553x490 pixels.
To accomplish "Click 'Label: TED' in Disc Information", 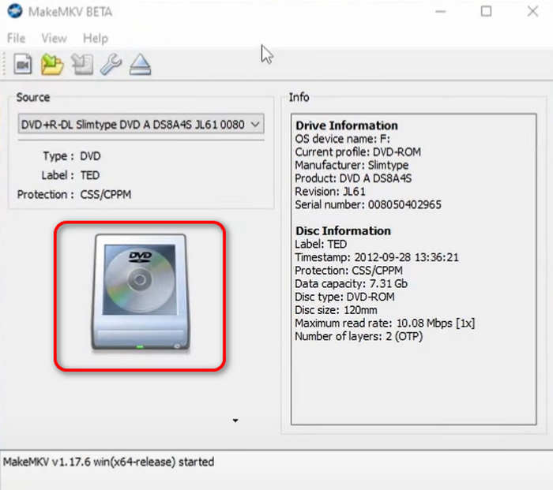I will point(321,244).
